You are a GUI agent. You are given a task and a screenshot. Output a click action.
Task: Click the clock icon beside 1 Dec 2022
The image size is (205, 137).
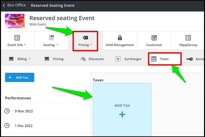click(7, 125)
